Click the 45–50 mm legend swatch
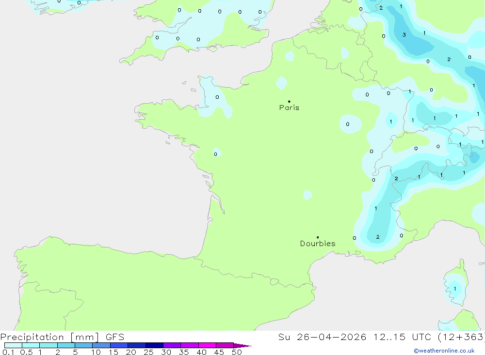 point(225,345)
